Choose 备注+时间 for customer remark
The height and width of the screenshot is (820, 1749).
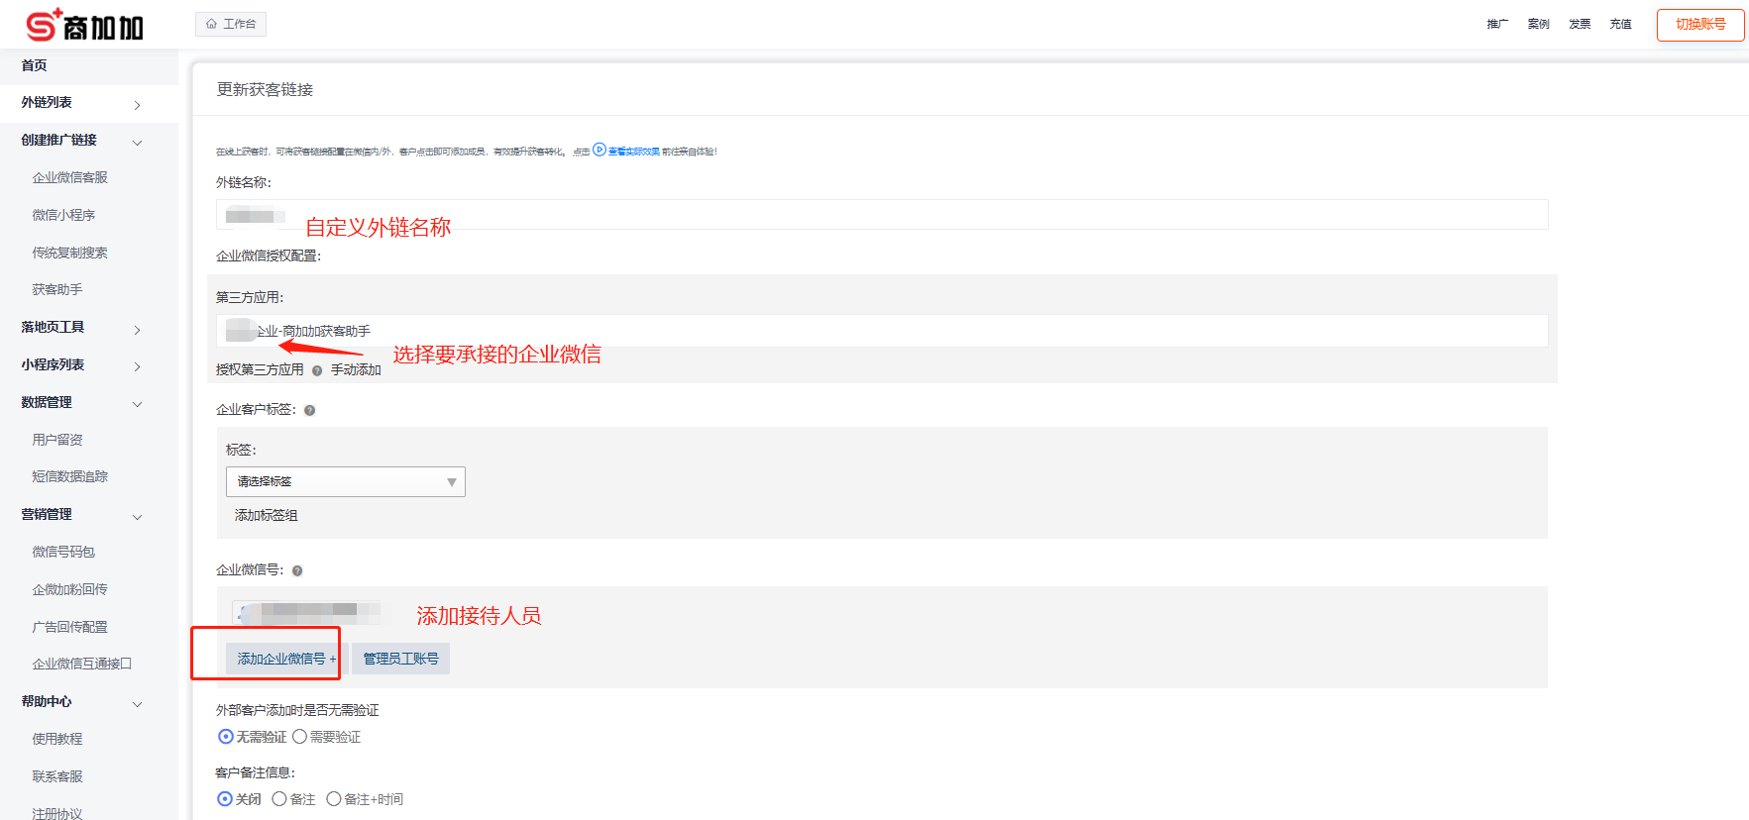pyautogui.click(x=334, y=799)
